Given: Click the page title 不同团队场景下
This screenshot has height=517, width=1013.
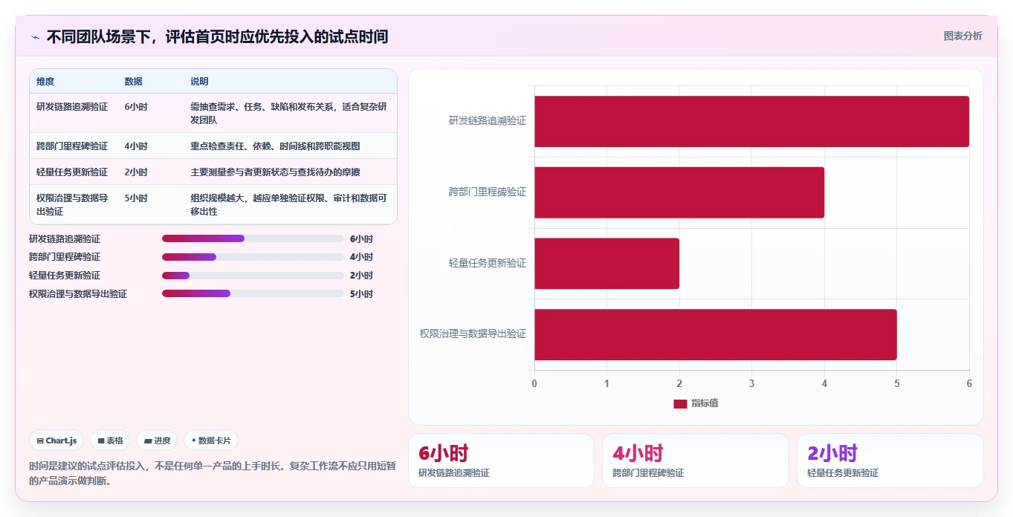Looking at the screenshot, I should pyautogui.click(x=217, y=37).
